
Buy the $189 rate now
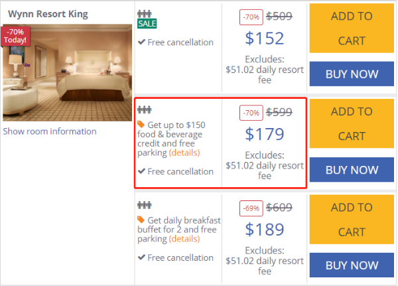pos(352,265)
